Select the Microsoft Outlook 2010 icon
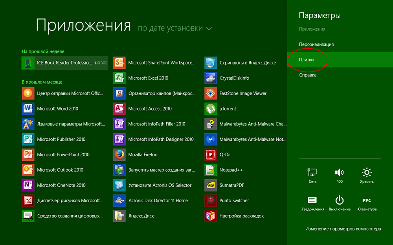This screenshot has width=393, height=245. click(28, 170)
